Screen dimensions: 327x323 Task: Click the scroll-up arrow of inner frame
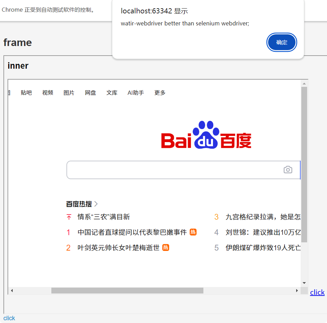pyautogui.click(x=304, y=84)
